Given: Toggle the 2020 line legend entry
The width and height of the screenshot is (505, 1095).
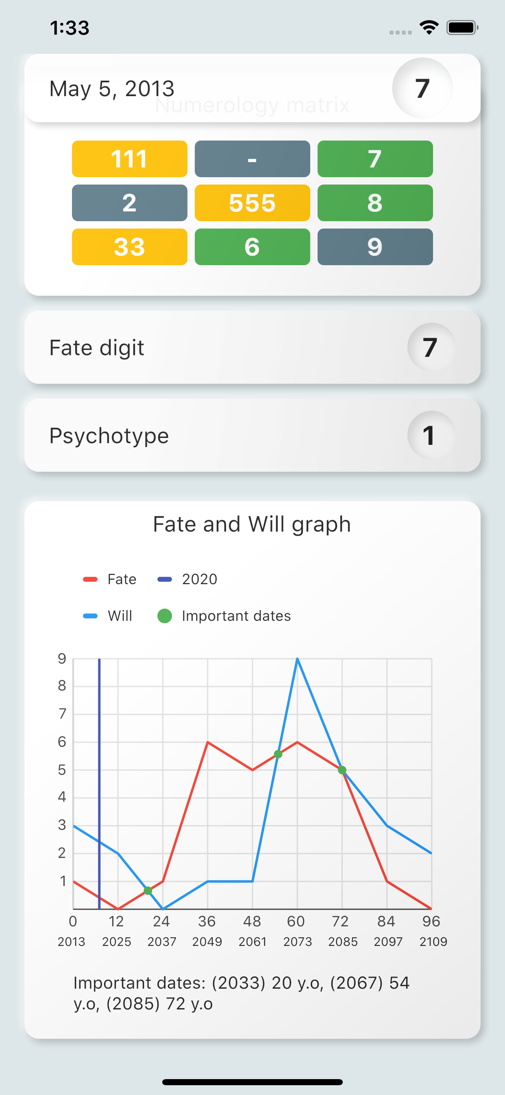Looking at the screenshot, I should (187, 579).
